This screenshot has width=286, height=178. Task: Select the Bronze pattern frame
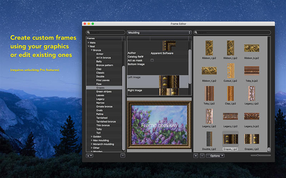click(x=104, y=65)
